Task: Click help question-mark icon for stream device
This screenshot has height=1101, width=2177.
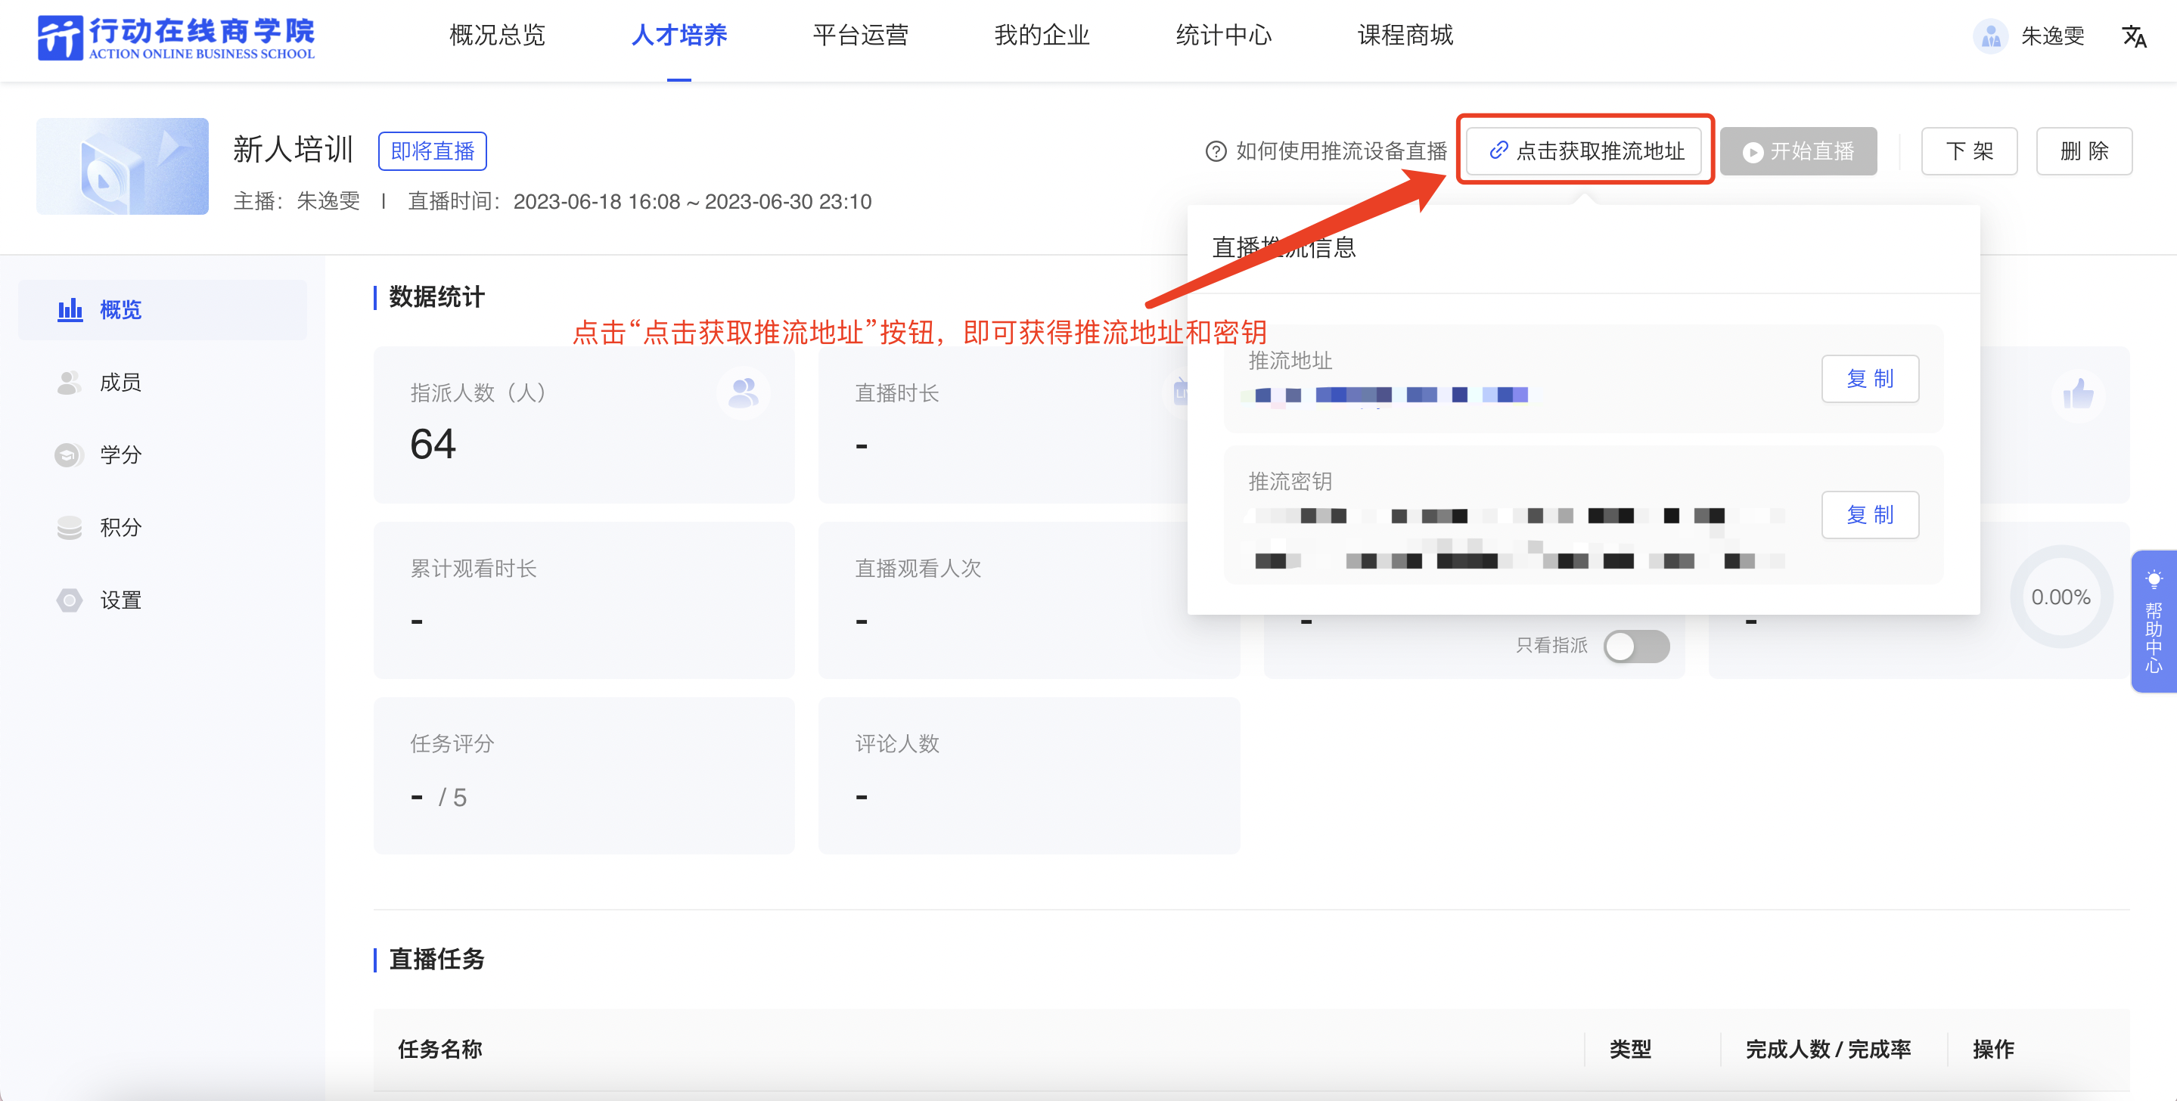Action: pyautogui.click(x=1216, y=151)
